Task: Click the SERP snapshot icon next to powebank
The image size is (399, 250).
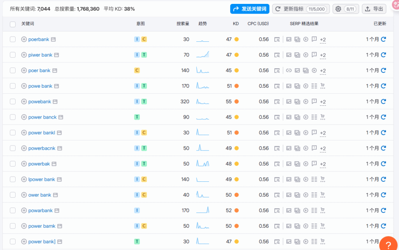Action: pos(277,102)
